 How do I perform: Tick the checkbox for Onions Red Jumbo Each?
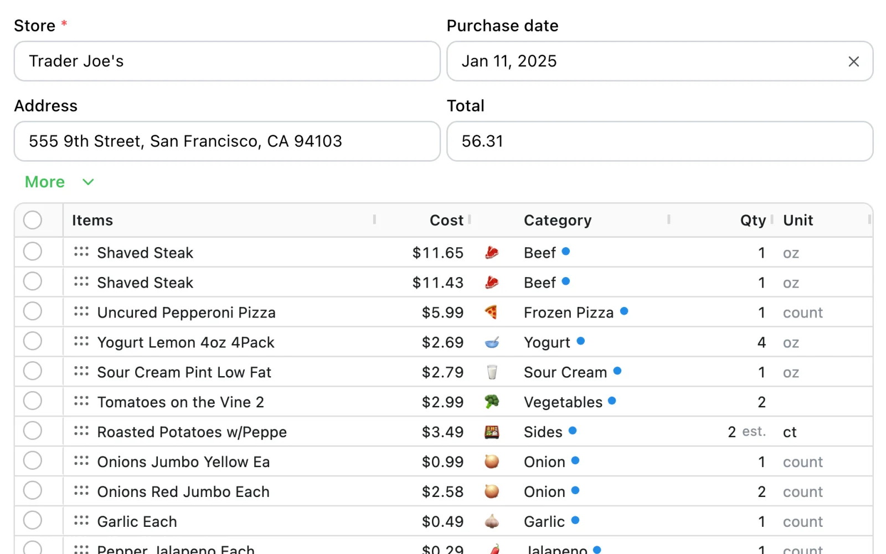(33, 490)
